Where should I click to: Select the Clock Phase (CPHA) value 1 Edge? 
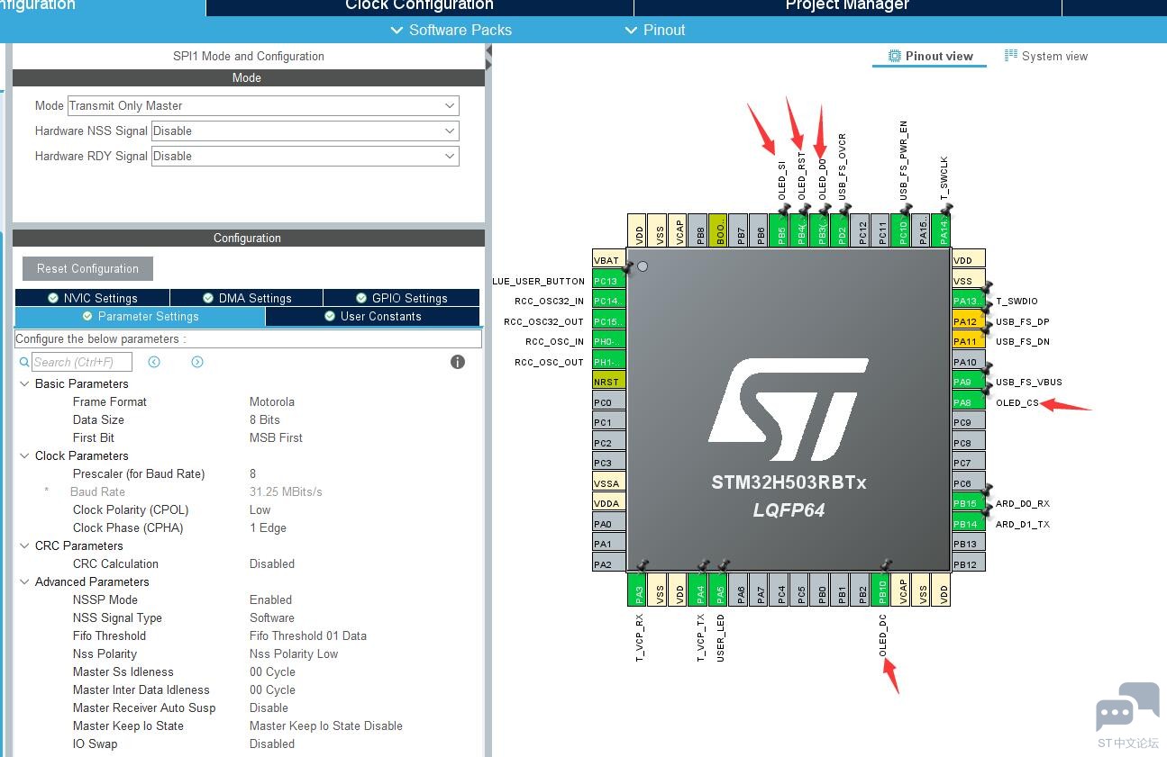(x=268, y=527)
